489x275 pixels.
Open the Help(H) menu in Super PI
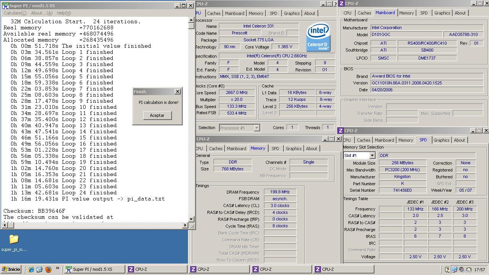click(64, 13)
